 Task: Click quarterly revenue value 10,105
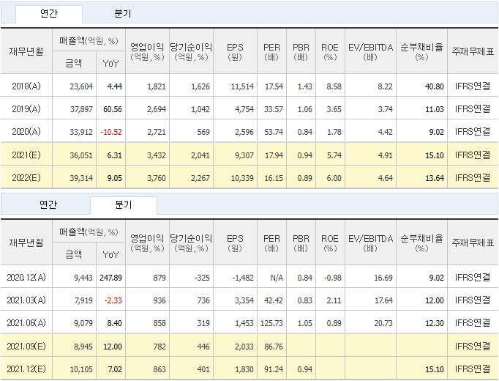tap(81, 369)
